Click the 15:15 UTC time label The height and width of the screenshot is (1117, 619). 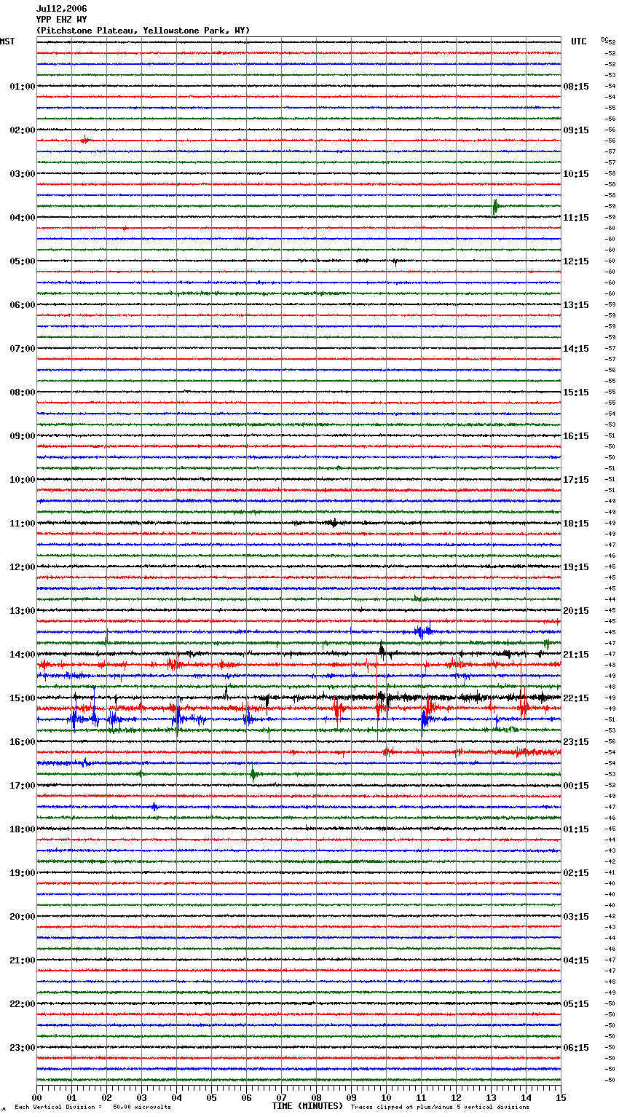point(576,392)
